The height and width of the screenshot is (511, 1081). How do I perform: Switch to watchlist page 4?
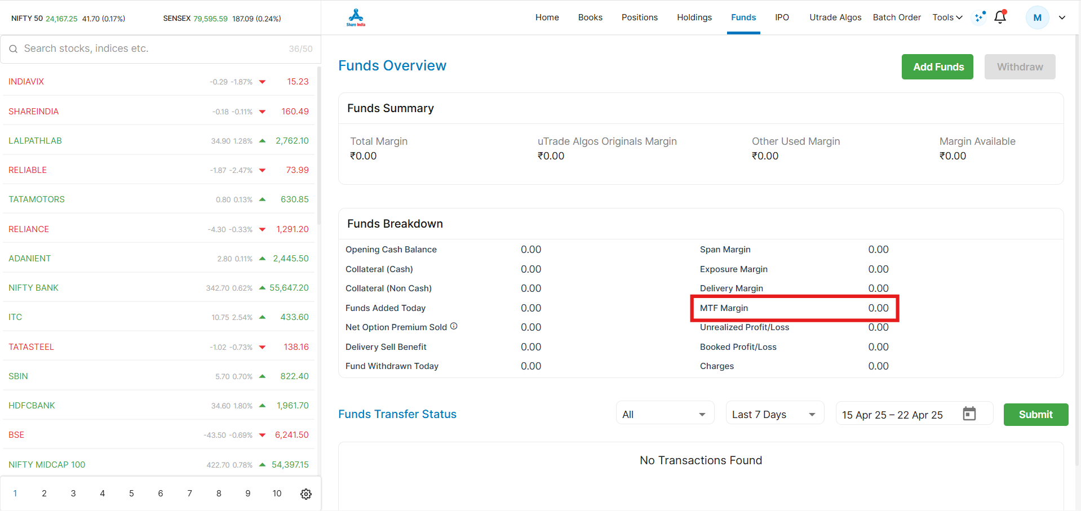(x=103, y=493)
